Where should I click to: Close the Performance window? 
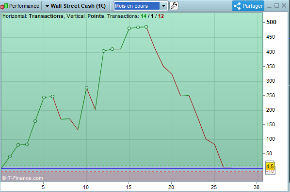(x=284, y=6)
